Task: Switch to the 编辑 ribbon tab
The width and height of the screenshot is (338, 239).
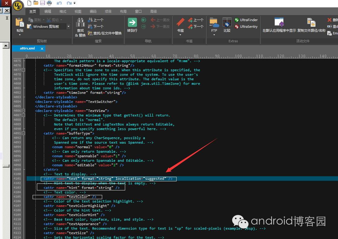Action: (x=48, y=11)
